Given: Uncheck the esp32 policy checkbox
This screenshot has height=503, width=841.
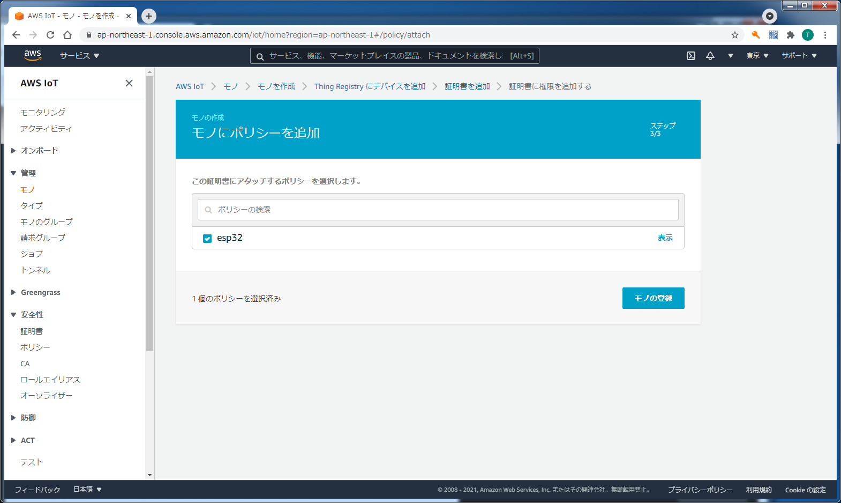Looking at the screenshot, I should coord(207,239).
